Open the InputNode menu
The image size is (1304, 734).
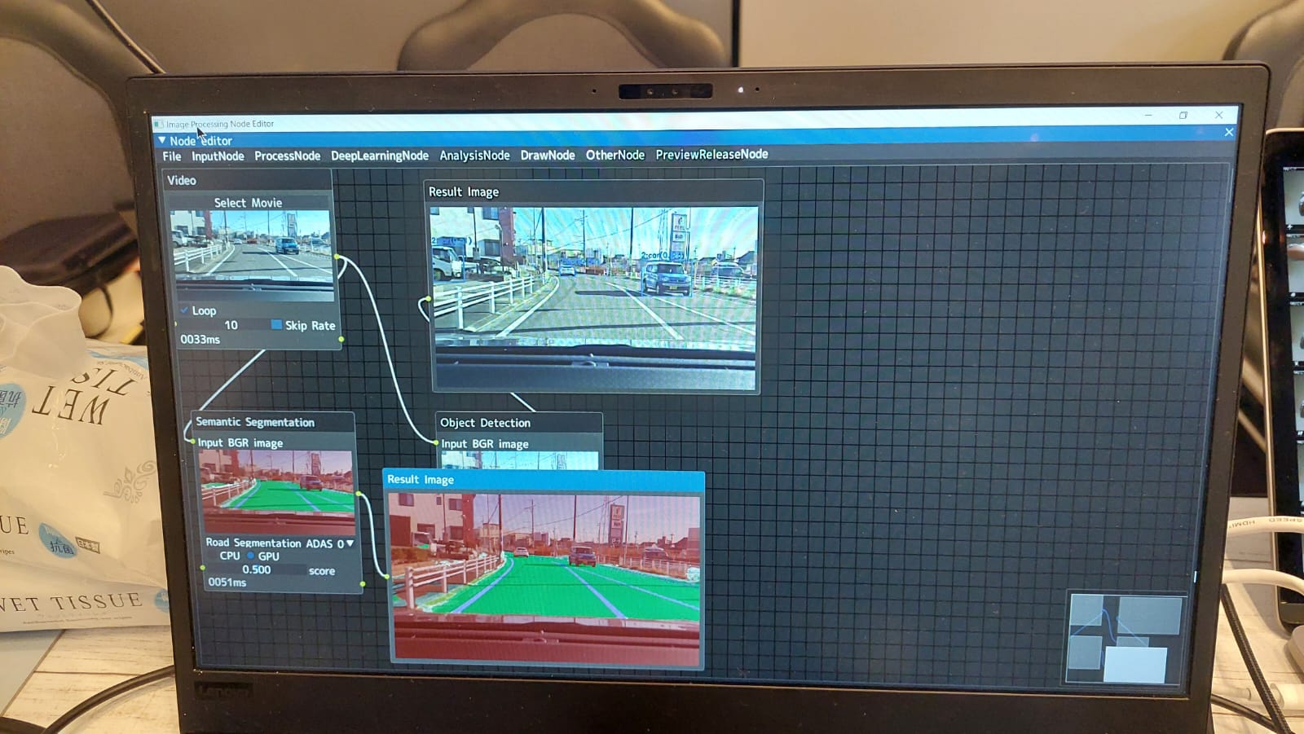[x=218, y=156]
